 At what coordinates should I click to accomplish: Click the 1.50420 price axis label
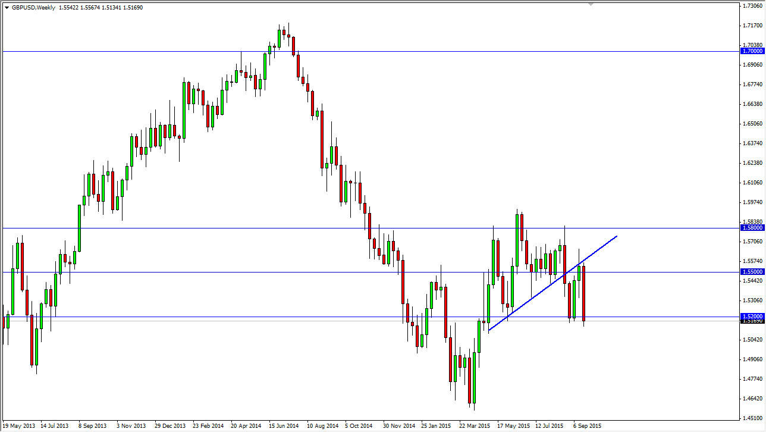click(x=753, y=340)
